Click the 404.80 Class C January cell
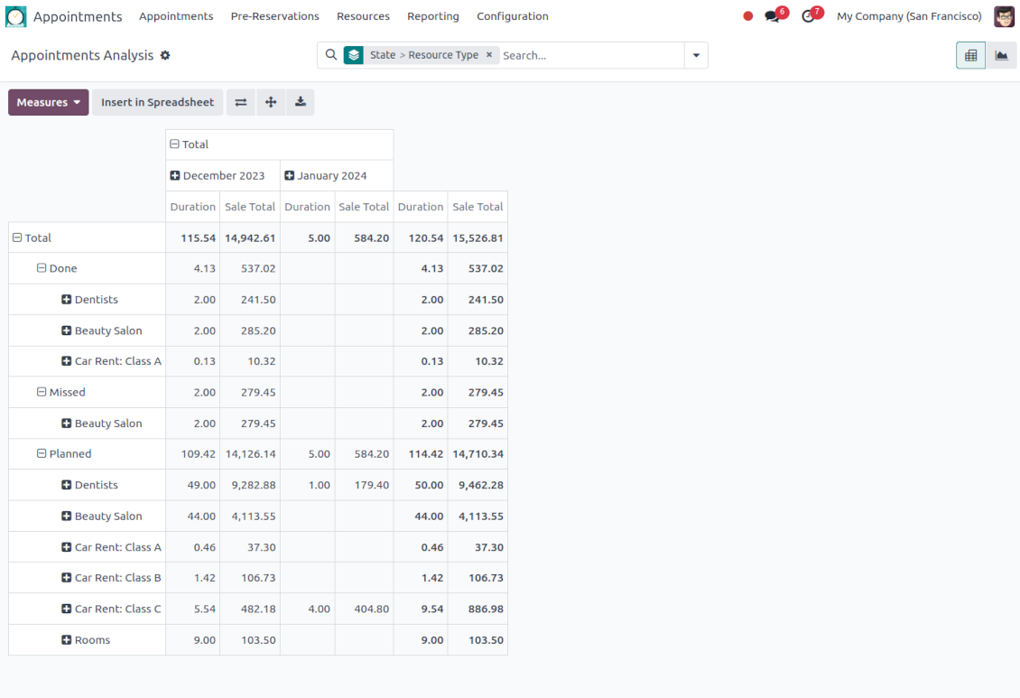Image resolution: width=1020 pixels, height=698 pixels. 364,609
